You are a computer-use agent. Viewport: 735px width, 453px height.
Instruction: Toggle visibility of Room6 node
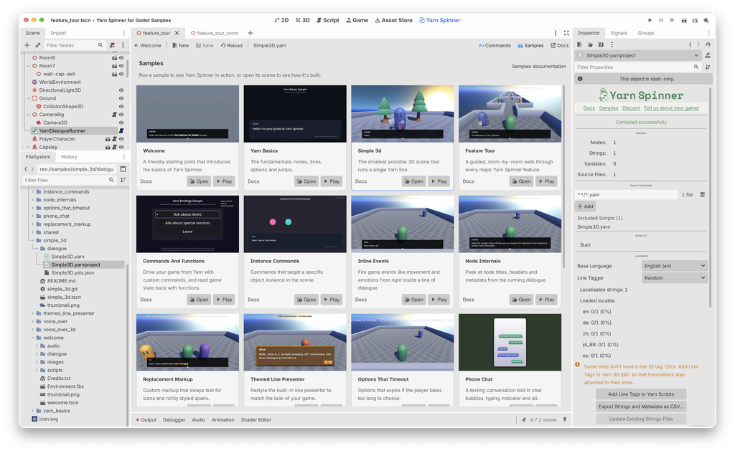(x=121, y=57)
